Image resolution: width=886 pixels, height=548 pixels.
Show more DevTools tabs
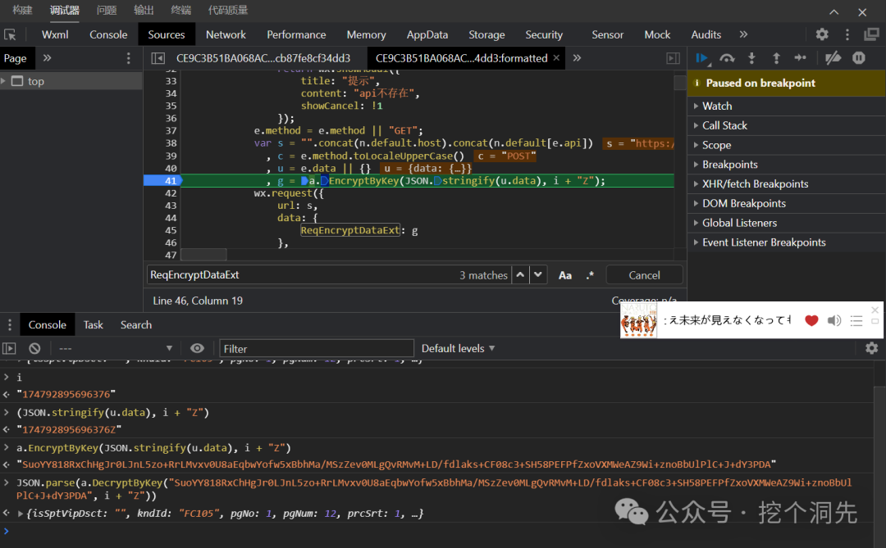(743, 34)
